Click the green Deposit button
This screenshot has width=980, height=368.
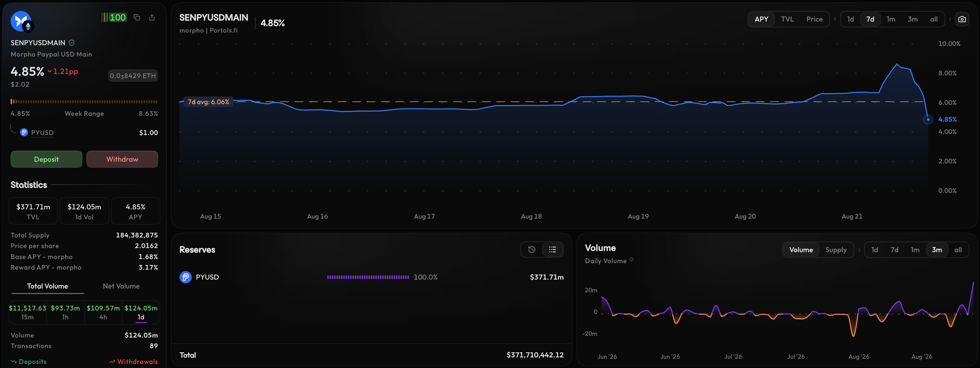[x=47, y=160]
